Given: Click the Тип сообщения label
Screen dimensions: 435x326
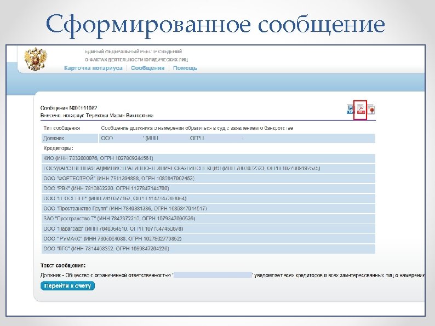Looking at the screenshot, I should 61,128.
